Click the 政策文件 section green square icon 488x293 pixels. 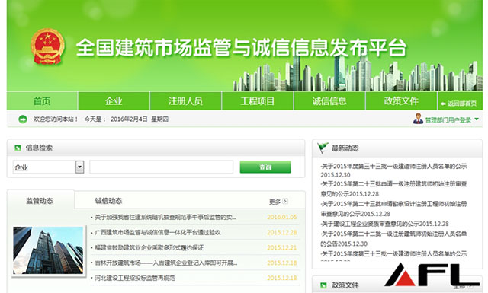tap(323, 285)
